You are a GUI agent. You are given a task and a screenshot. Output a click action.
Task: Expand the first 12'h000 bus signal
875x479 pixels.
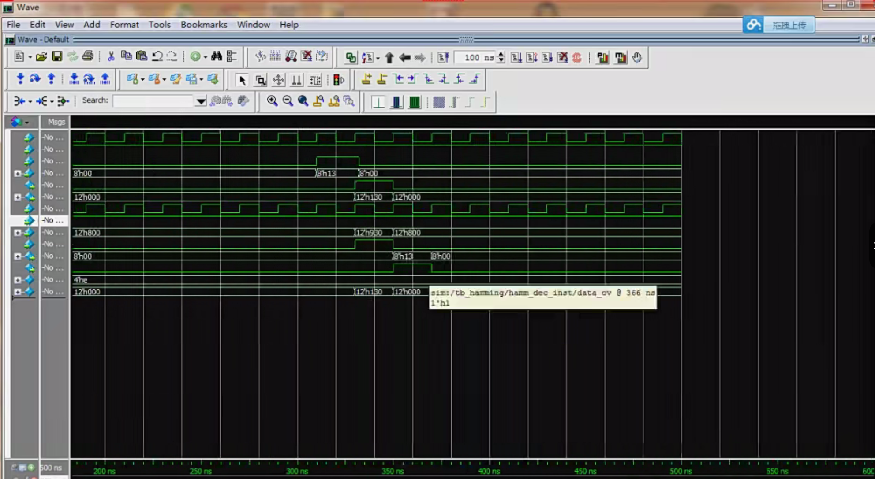click(x=17, y=197)
